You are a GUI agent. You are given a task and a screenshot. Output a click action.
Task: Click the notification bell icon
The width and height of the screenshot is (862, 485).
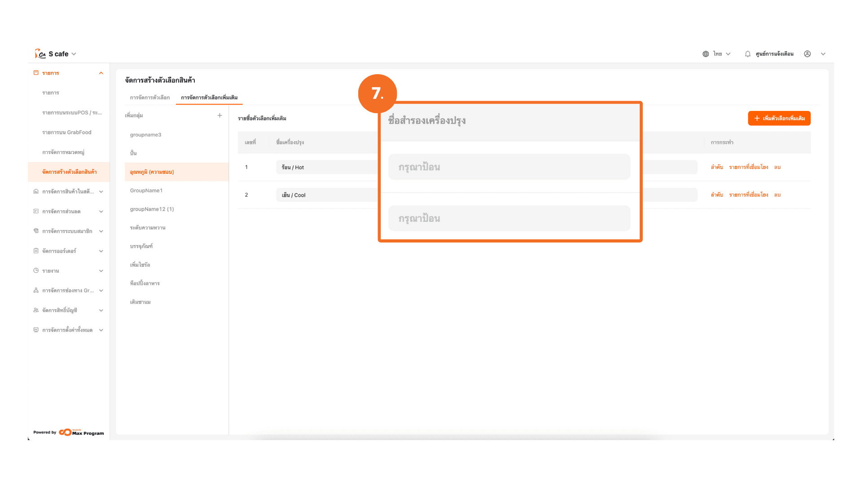point(748,54)
